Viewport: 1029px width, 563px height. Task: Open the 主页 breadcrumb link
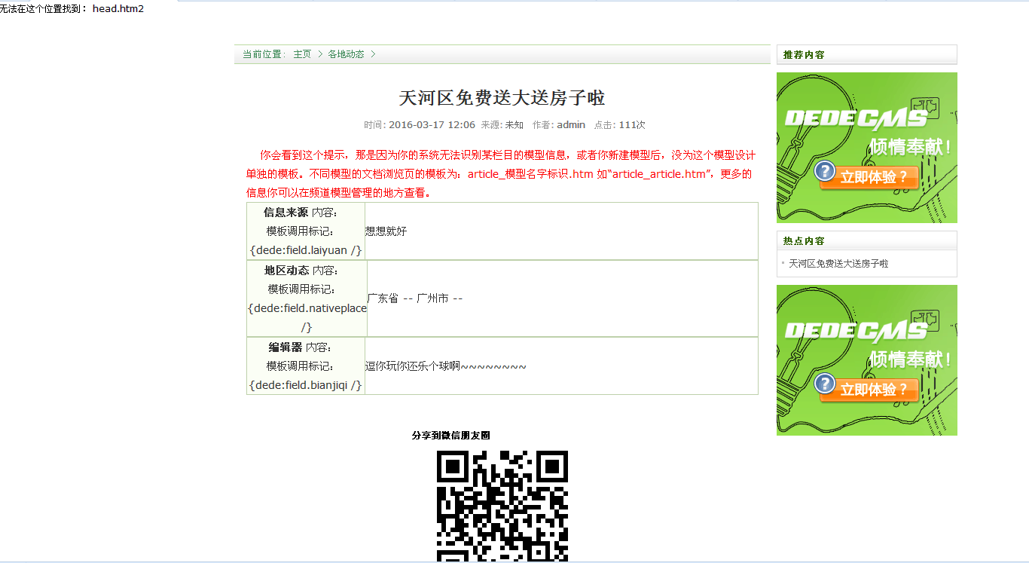(302, 54)
